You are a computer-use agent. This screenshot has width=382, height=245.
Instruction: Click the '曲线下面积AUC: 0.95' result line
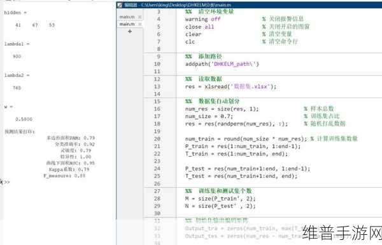(x=71, y=163)
